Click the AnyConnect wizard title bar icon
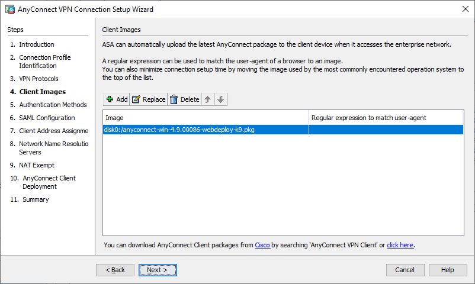The height and width of the screenshot is (284, 475). pos(10,9)
